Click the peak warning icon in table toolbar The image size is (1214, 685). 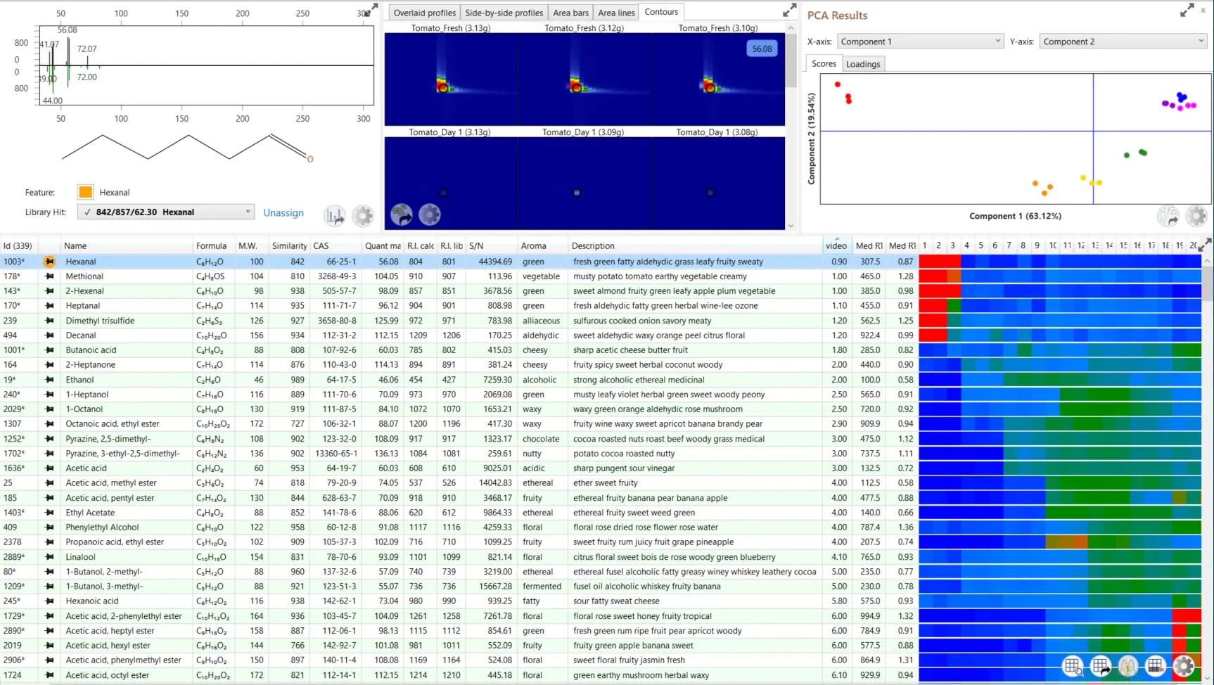coord(1128,666)
